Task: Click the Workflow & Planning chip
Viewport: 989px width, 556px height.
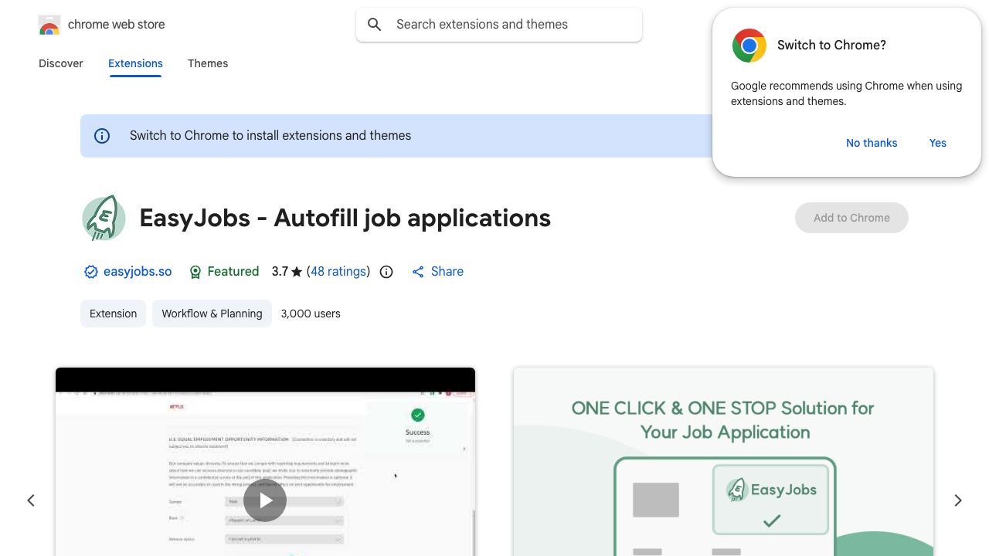Action: [212, 314]
